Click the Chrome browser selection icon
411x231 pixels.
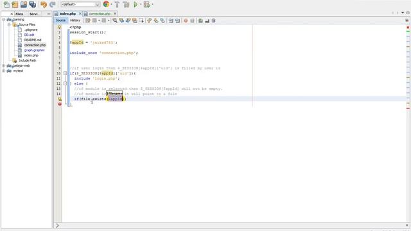click(106, 4)
